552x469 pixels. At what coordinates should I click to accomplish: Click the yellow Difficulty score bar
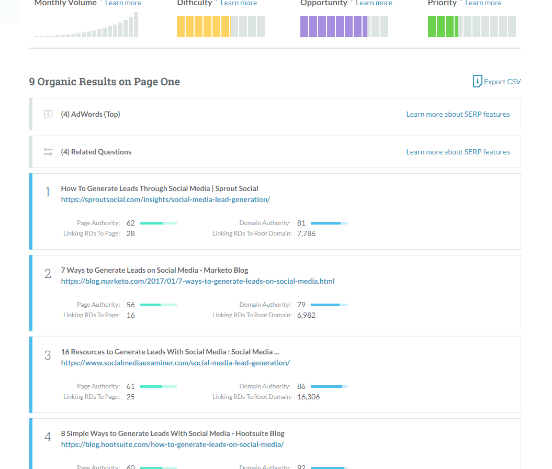[221, 27]
